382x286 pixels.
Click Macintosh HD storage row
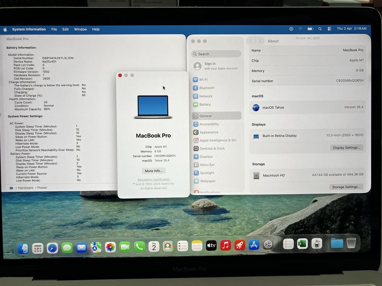[308, 175]
